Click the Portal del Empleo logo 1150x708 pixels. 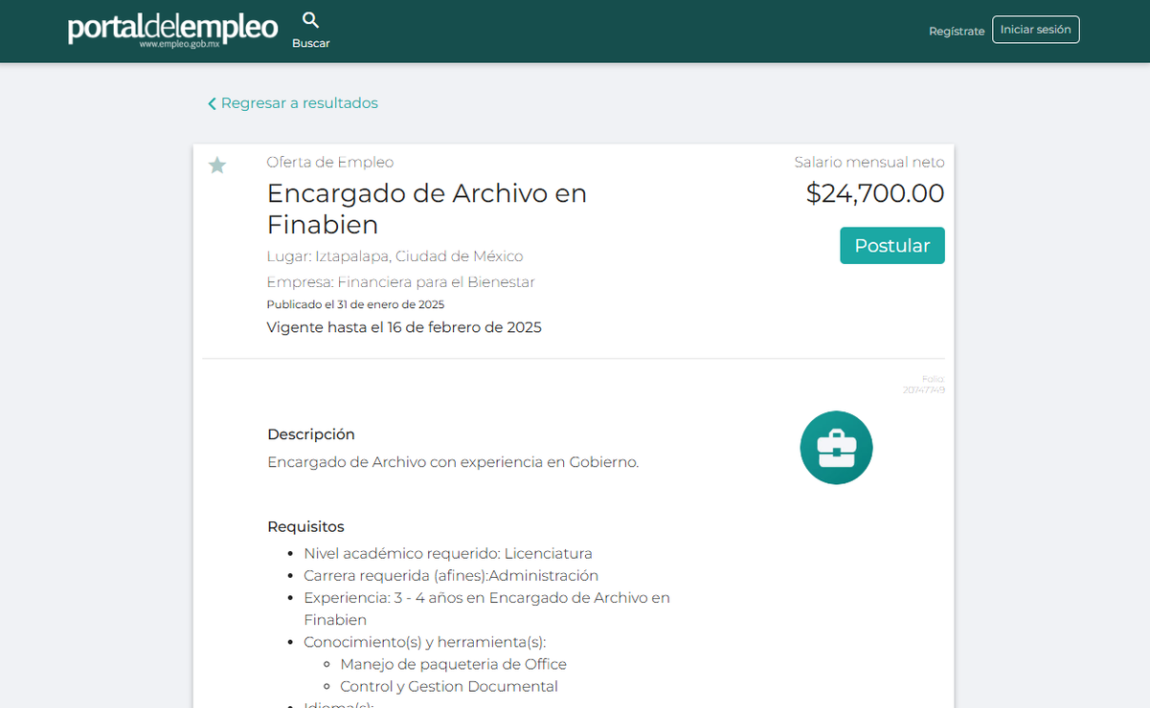tap(172, 28)
